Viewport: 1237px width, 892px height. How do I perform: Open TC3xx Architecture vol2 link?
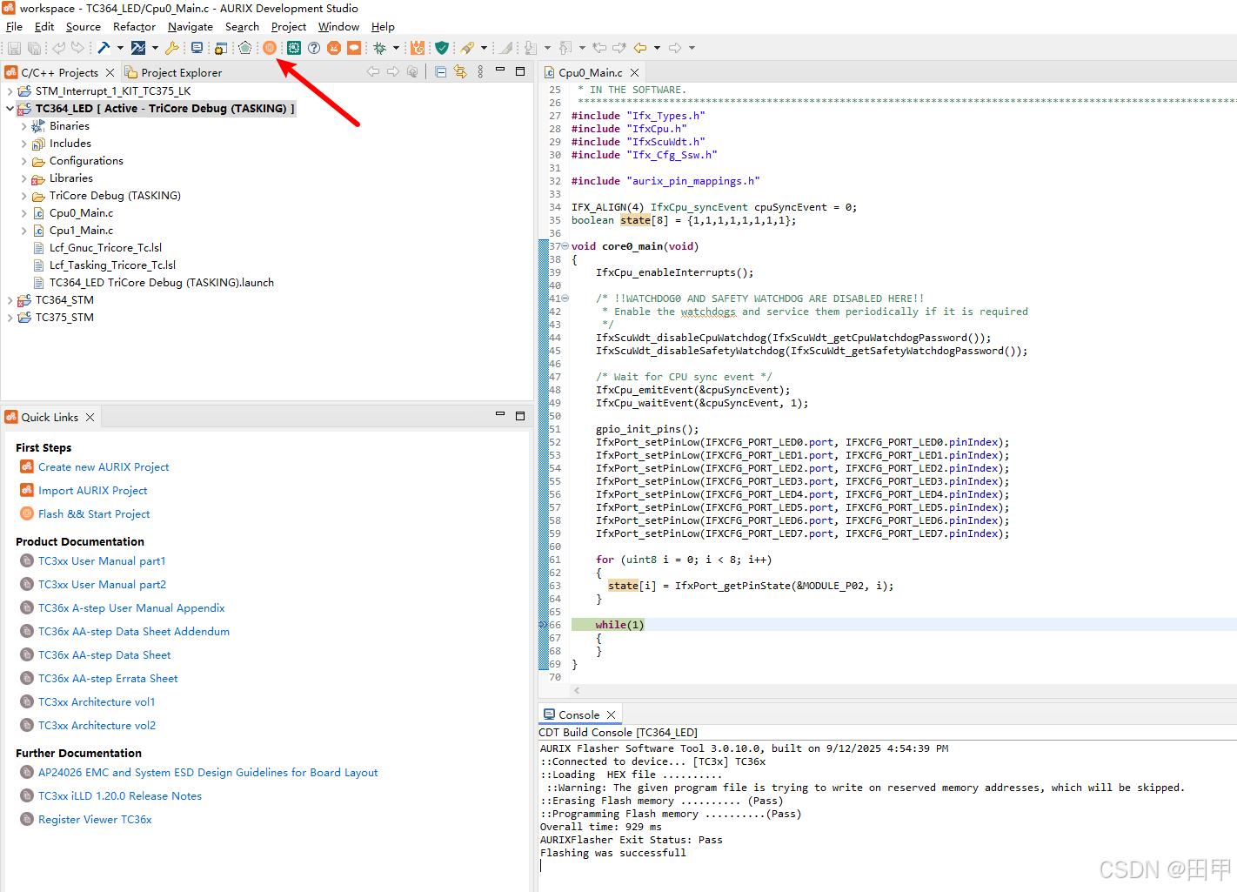(97, 726)
